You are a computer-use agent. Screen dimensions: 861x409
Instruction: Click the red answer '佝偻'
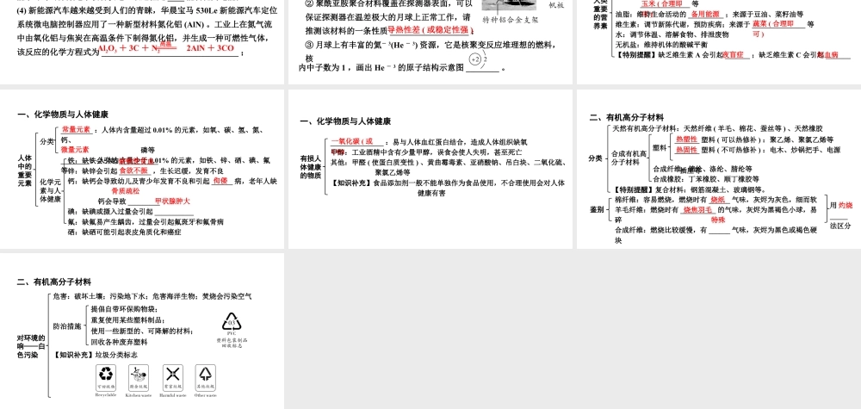coord(220,181)
